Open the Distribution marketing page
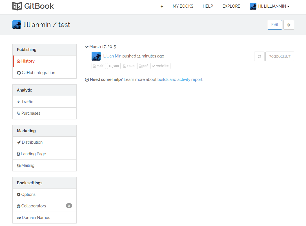Image resolution: width=306 pixels, height=226 pixels. (45, 142)
